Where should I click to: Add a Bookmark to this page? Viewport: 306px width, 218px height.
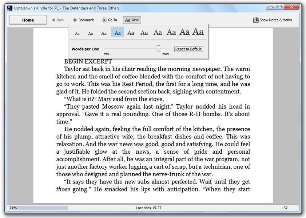point(83,20)
